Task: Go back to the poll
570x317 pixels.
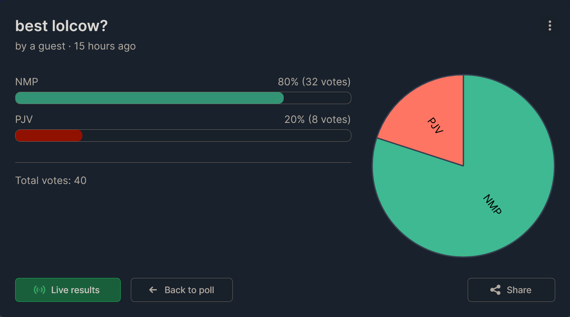Action: [182, 290]
